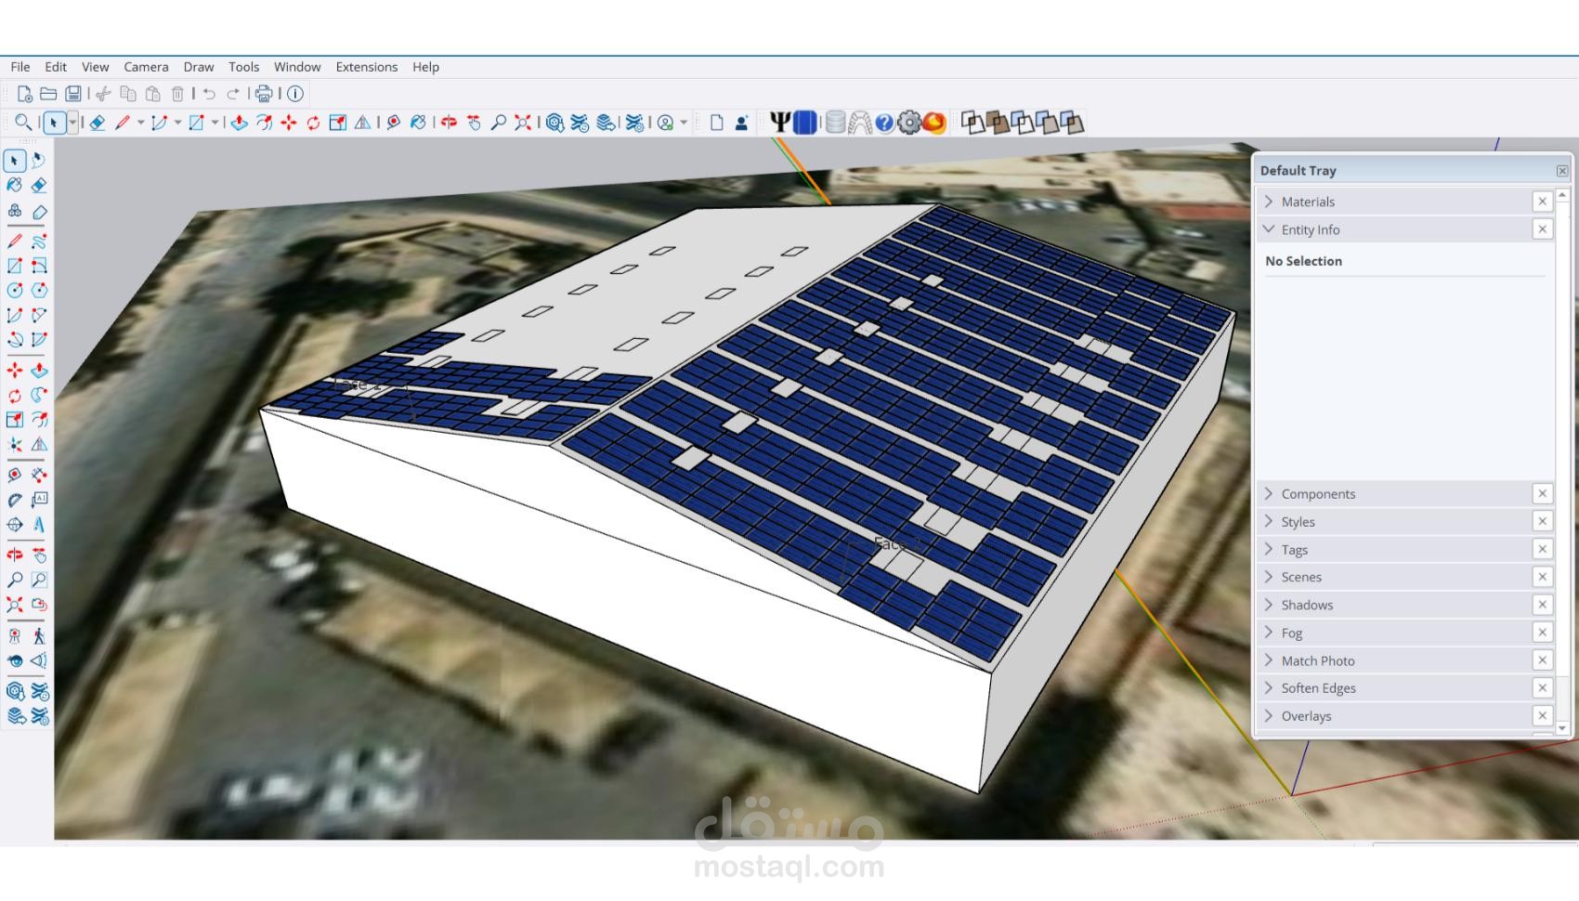Viewport: 1579px width, 901px height.
Task: Open Skelion gear settings icon
Action: [x=909, y=122]
